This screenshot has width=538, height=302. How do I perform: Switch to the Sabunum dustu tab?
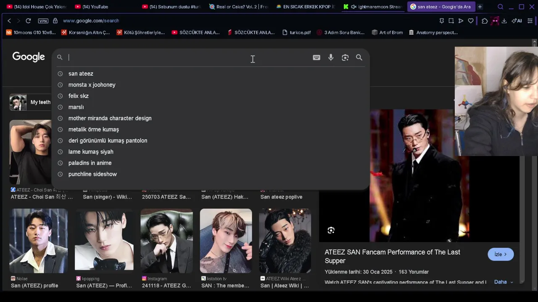point(171,7)
